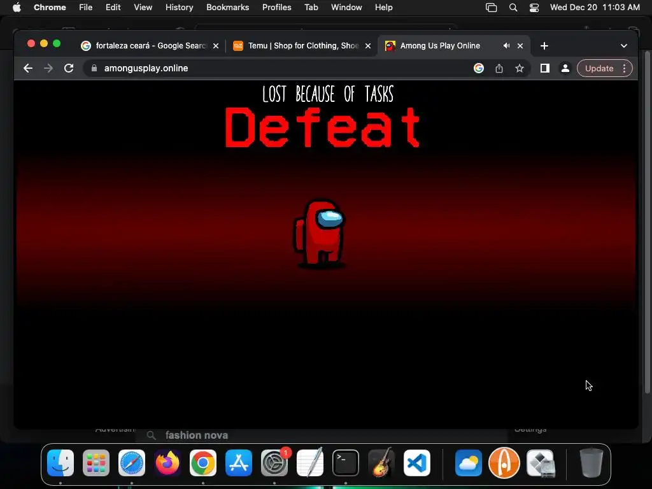
Task: Open Visual Studio Code from Dock
Action: click(417, 463)
